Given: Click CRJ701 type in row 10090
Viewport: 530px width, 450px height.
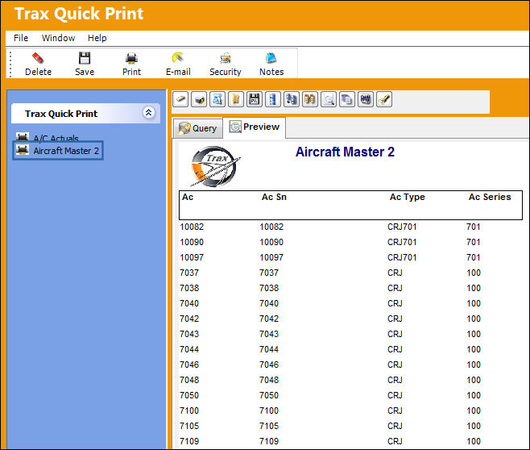Looking at the screenshot, I should [402, 242].
